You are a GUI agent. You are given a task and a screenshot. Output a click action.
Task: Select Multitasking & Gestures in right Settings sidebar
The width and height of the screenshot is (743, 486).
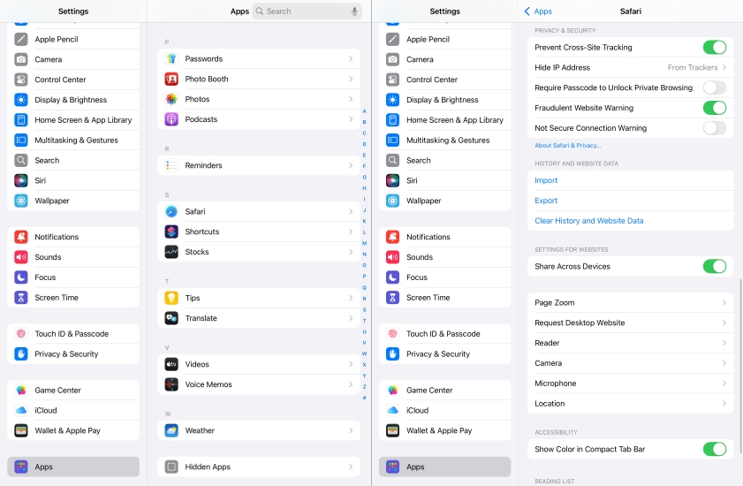pyautogui.click(x=445, y=140)
